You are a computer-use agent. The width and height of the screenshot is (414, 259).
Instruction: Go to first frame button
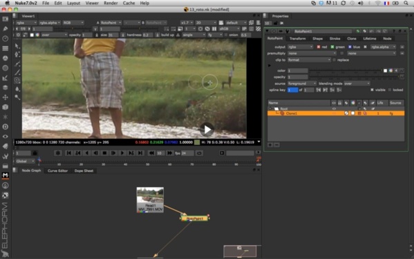[x=68, y=153]
